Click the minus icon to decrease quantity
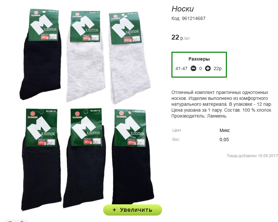Screen dimensions: 278x222 193,68
